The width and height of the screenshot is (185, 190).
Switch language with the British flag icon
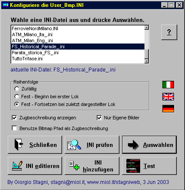tap(168, 97)
